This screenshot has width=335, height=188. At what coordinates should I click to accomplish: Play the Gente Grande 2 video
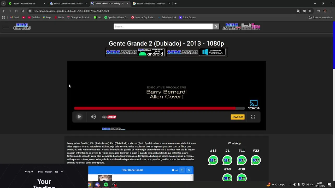coord(79,117)
